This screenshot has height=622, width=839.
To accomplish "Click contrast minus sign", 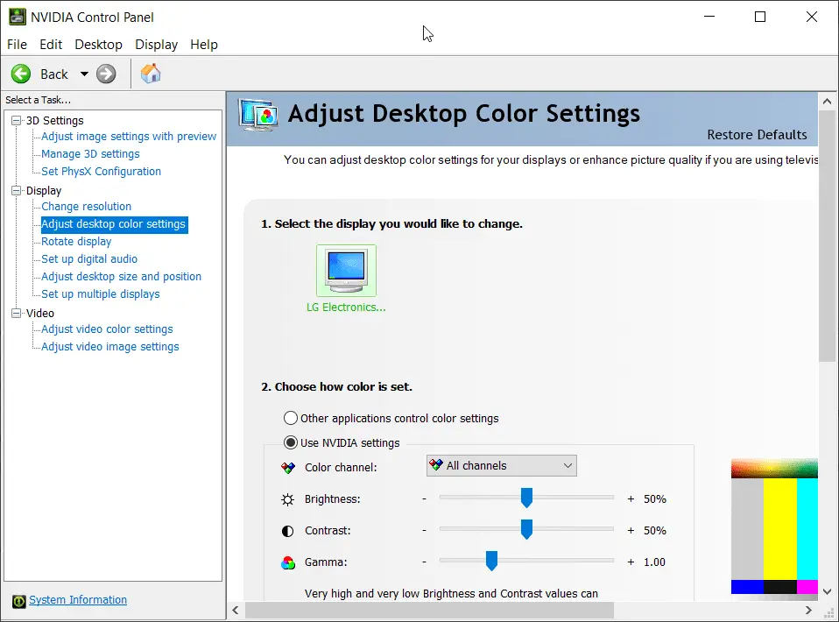I will pos(424,531).
